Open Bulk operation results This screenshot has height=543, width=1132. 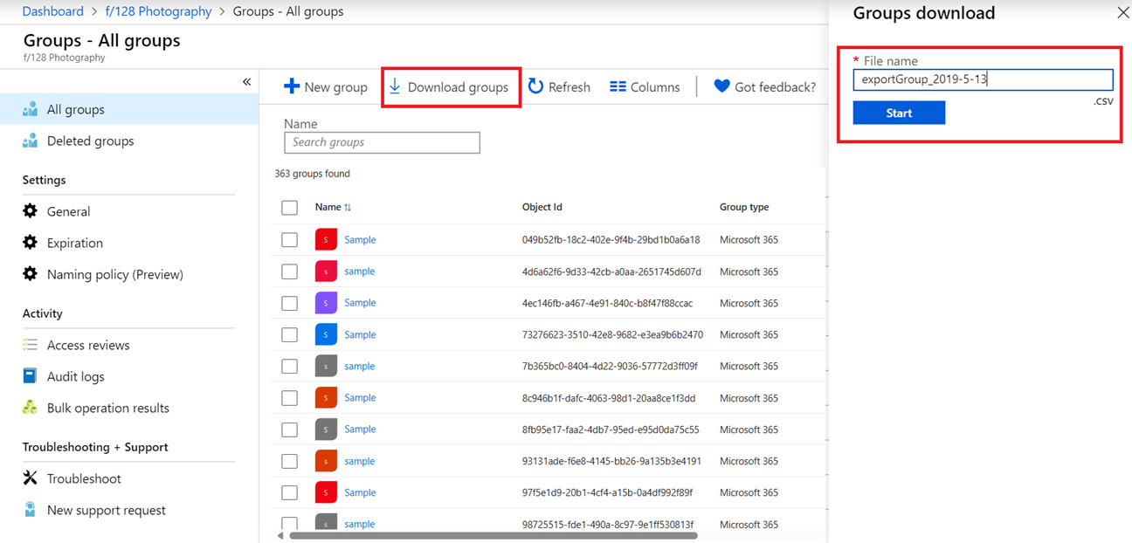(x=107, y=408)
